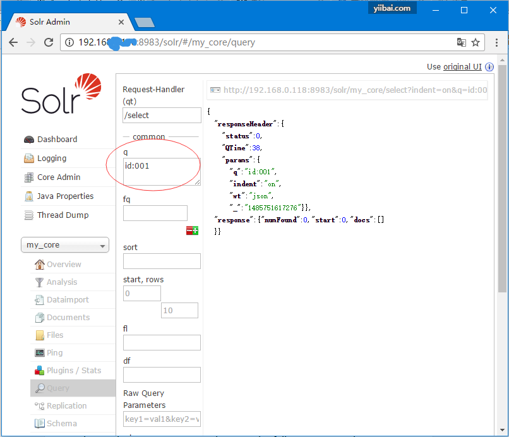Click the q query text field
Screen dimensions: 509x437
[x=162, y=171]
